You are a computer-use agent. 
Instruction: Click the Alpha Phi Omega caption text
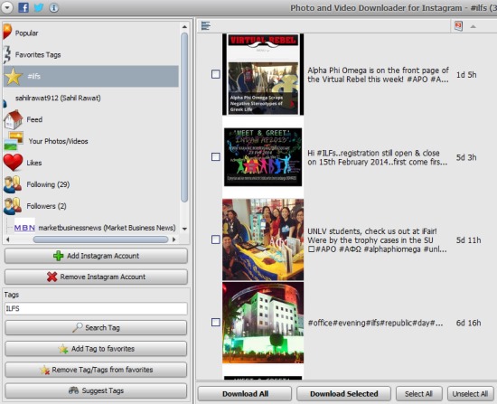pos(378,75)
